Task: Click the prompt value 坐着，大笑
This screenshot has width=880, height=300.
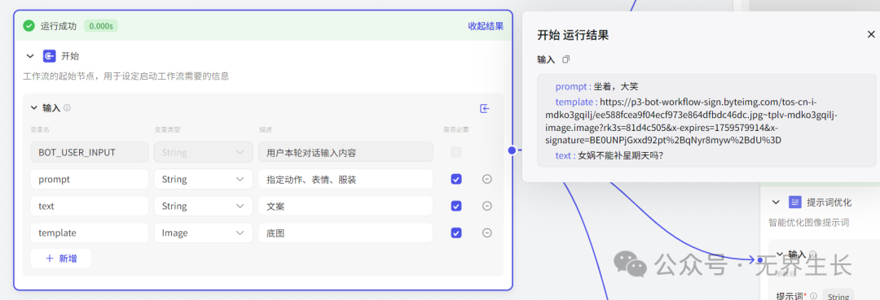Action: (617, 87)
